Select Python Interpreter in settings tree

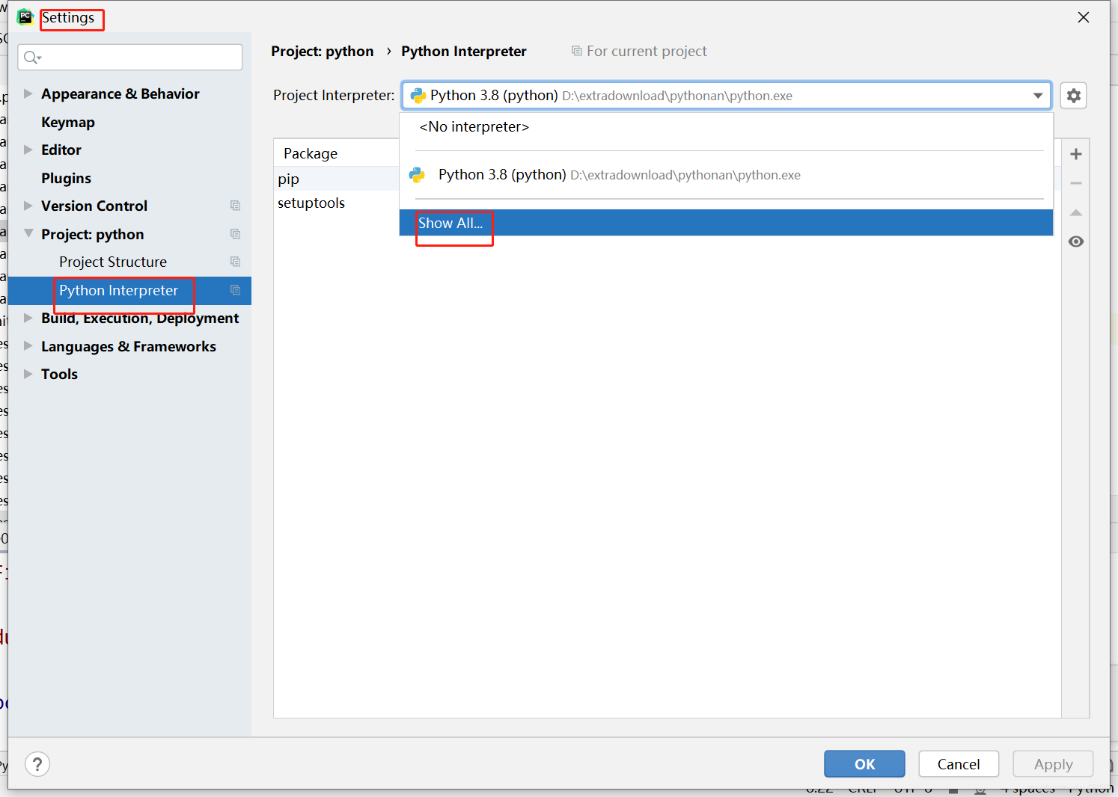click(x=129, y=290)
